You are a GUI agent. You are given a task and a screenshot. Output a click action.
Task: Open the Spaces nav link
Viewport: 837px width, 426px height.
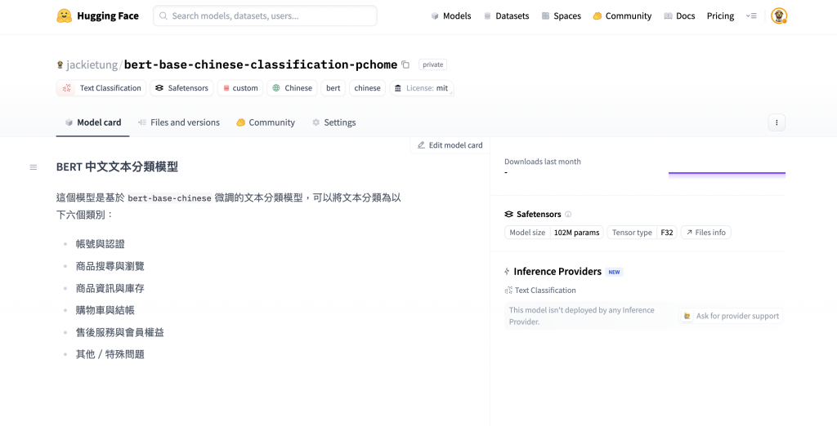pos(561,16)
